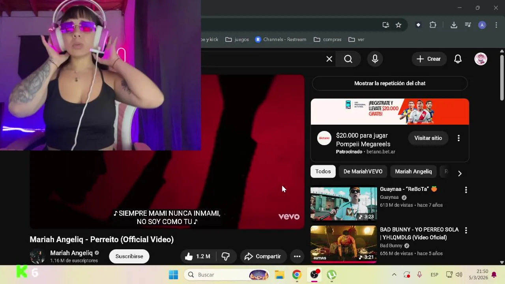Click the Guaynaa channel name
Screen dimensions: 505x284
(389, 197)
